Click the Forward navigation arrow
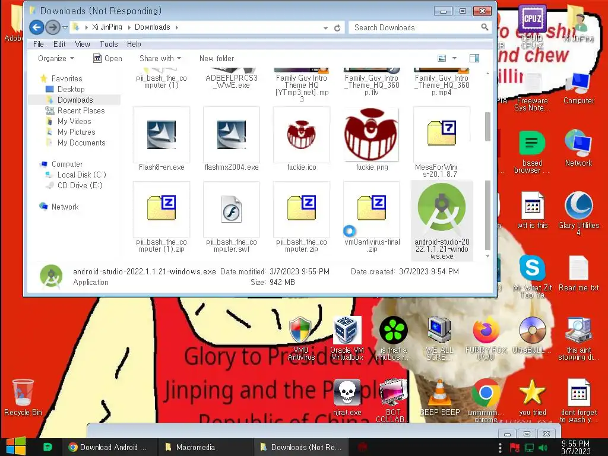The width and height of the screenshot is (608, 456). coord(53,27)
